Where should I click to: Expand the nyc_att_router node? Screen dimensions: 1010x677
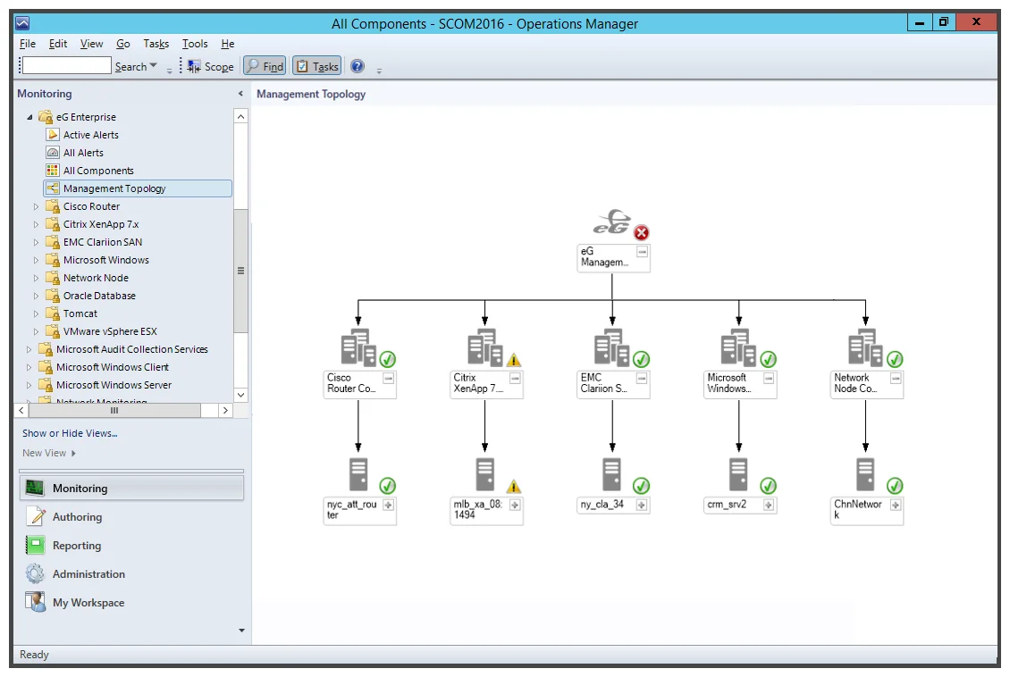pyautogui.click(x=388, y=506)
